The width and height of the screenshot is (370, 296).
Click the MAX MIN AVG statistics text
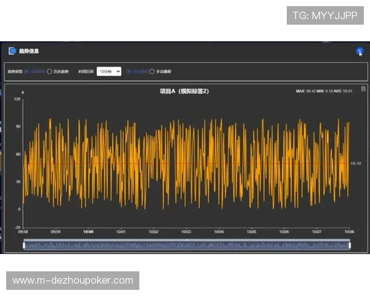coord(324,91)
